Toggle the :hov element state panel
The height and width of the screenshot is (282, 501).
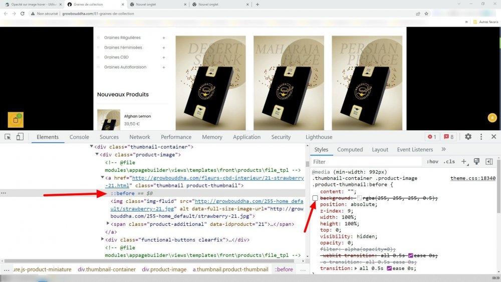click(432, 162)
